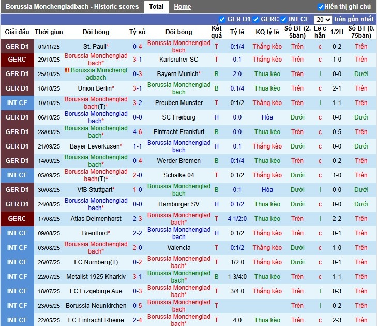Click the Eintracht Frankfurt team link
The height and width of the screenshot is (326, 377).
179,132
